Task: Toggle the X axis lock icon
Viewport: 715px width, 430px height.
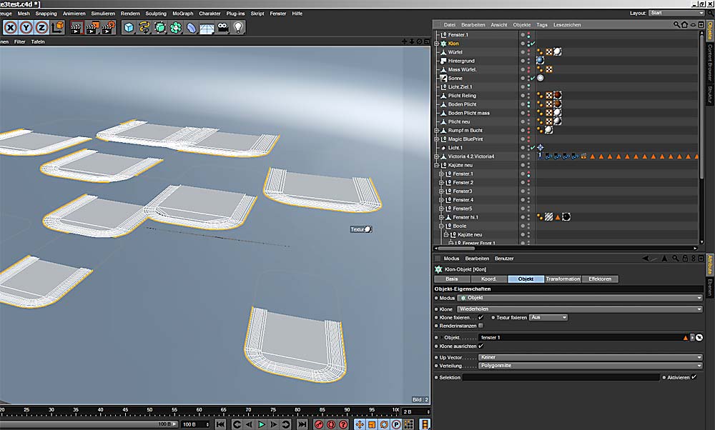Action: (11, 27)
